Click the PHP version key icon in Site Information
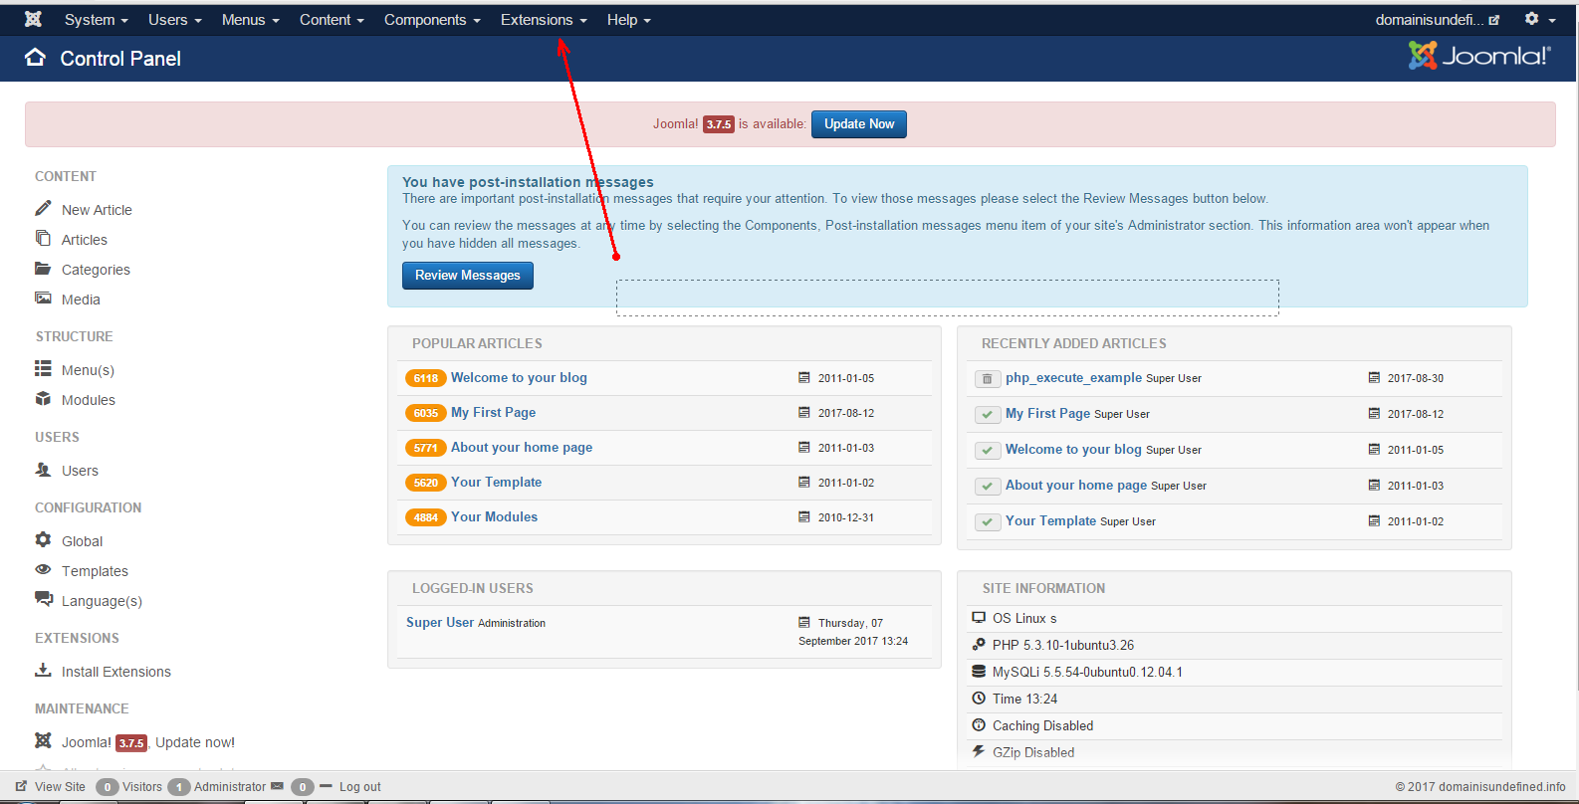The width and height of the screenshot is (1579, 804). coord(979,644)
